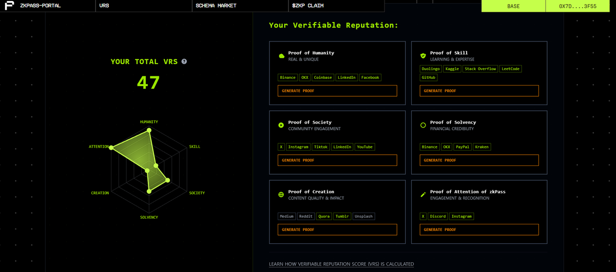Click the Your Verifiable Reputation heading

pyautogui.click(x=334, y=25)
